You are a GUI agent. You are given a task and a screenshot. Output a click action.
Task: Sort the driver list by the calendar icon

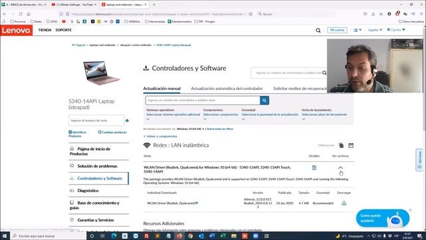[351, 145]
